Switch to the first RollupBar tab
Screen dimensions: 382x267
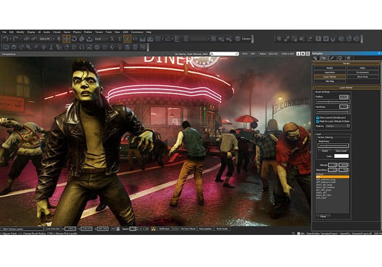pos(316,58)
